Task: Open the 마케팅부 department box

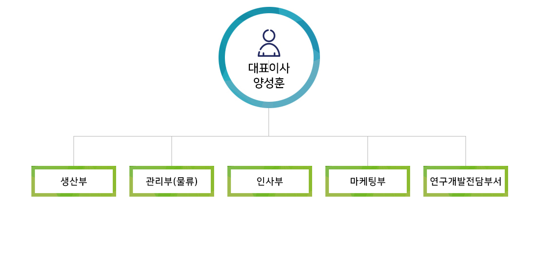Action: pyautogui.click(x=367, y=181)
